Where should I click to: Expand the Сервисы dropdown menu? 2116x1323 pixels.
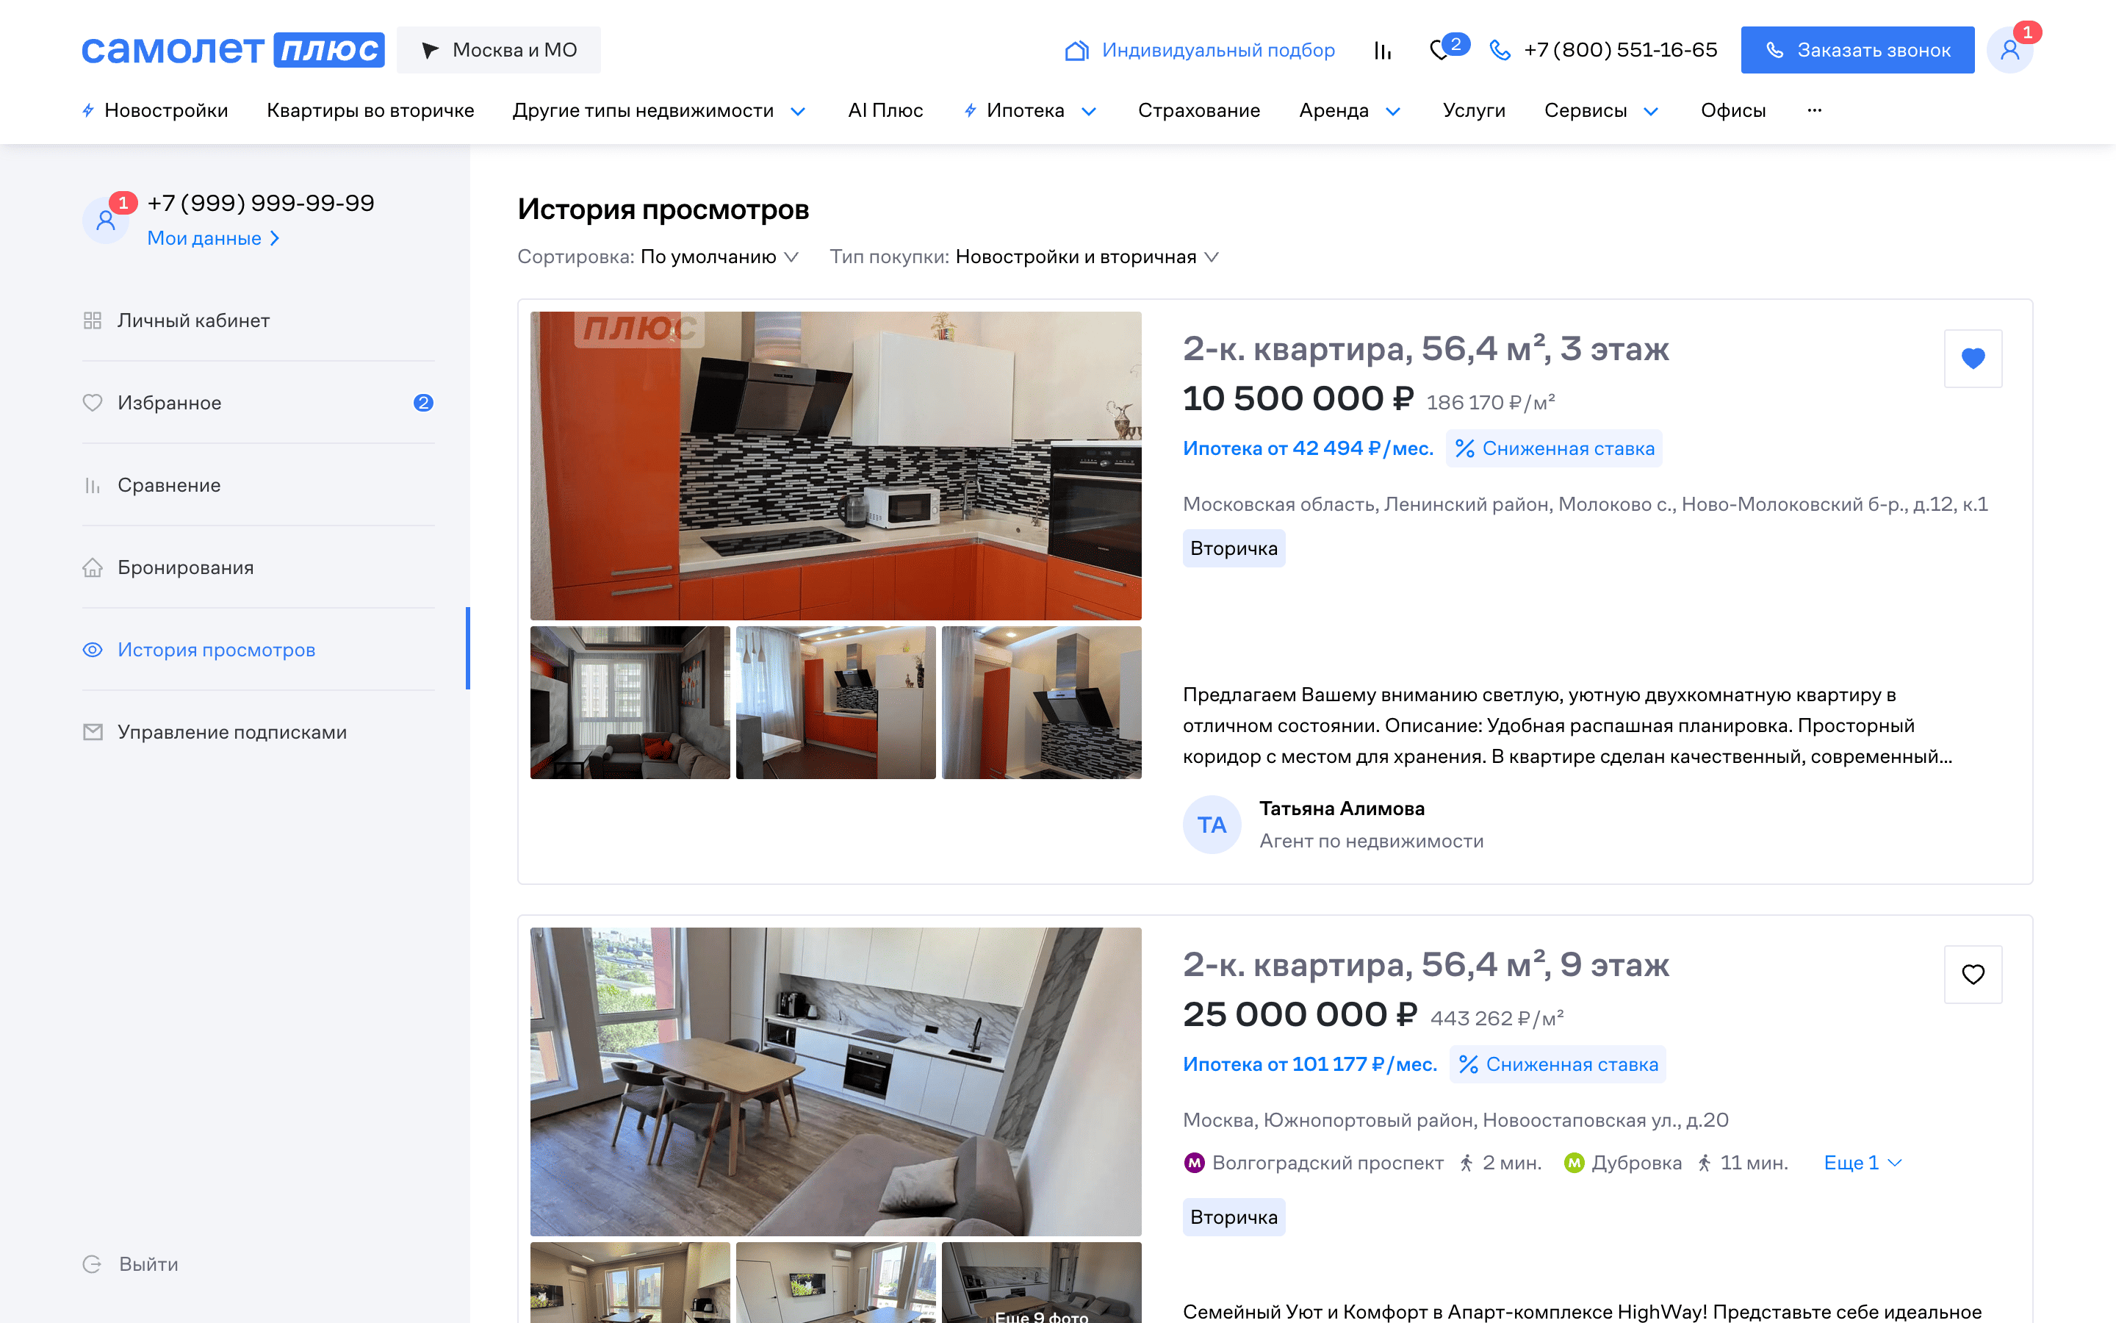[x=1601, y=110]
